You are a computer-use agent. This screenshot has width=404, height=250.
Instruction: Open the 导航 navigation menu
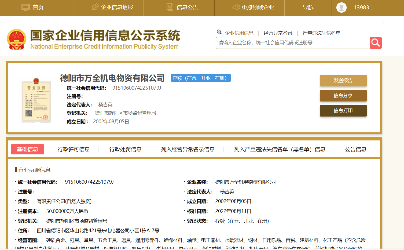click(308, 8)
